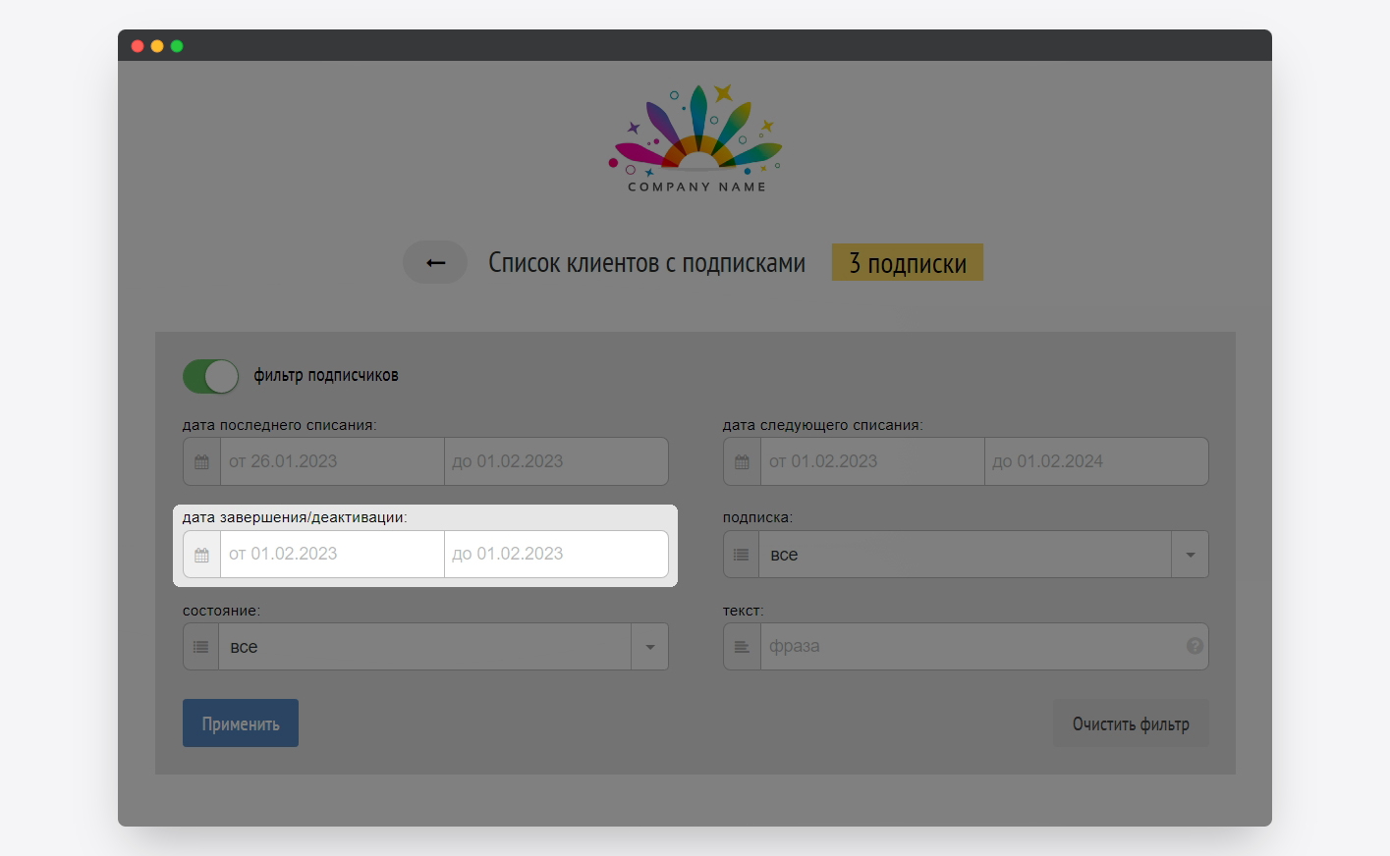The height and width of the screenshot is (856, 1390).
Task: Click the next charge 'до 01.02.2024' field
Action: (1095, 461)
